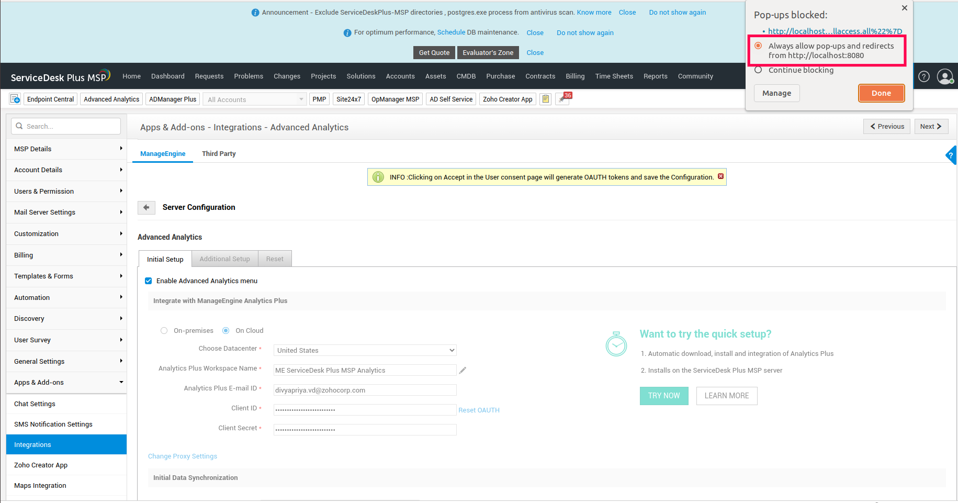Screen dimensions: 958x503
Task: Click the Client Secret input field
Action: pyautogui.click(x=365, y=430)
